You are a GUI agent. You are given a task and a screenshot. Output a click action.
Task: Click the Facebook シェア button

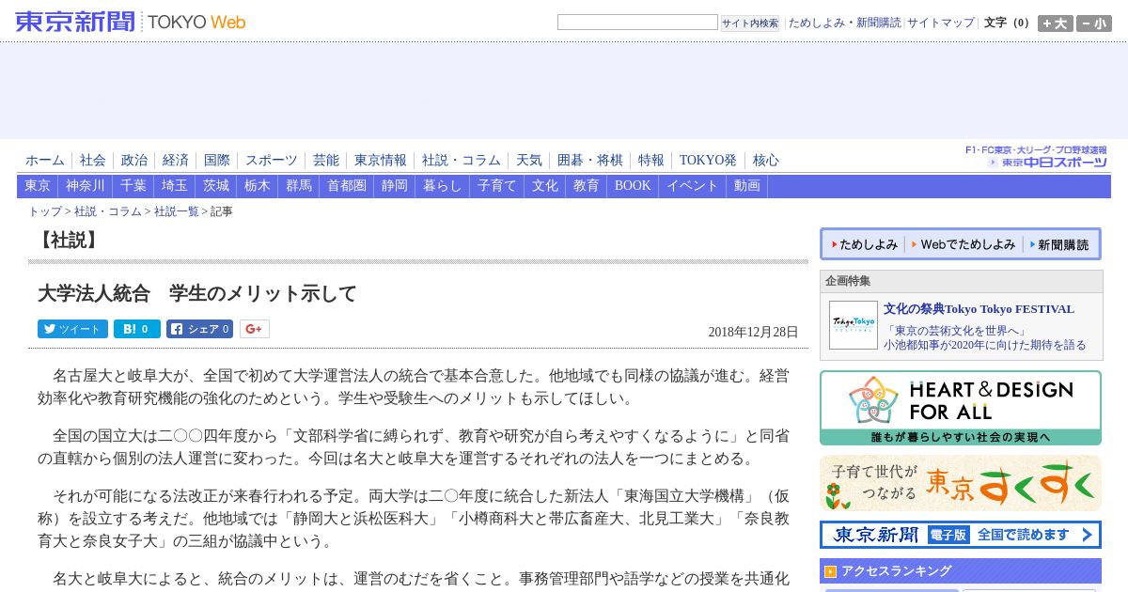[199, 329]
